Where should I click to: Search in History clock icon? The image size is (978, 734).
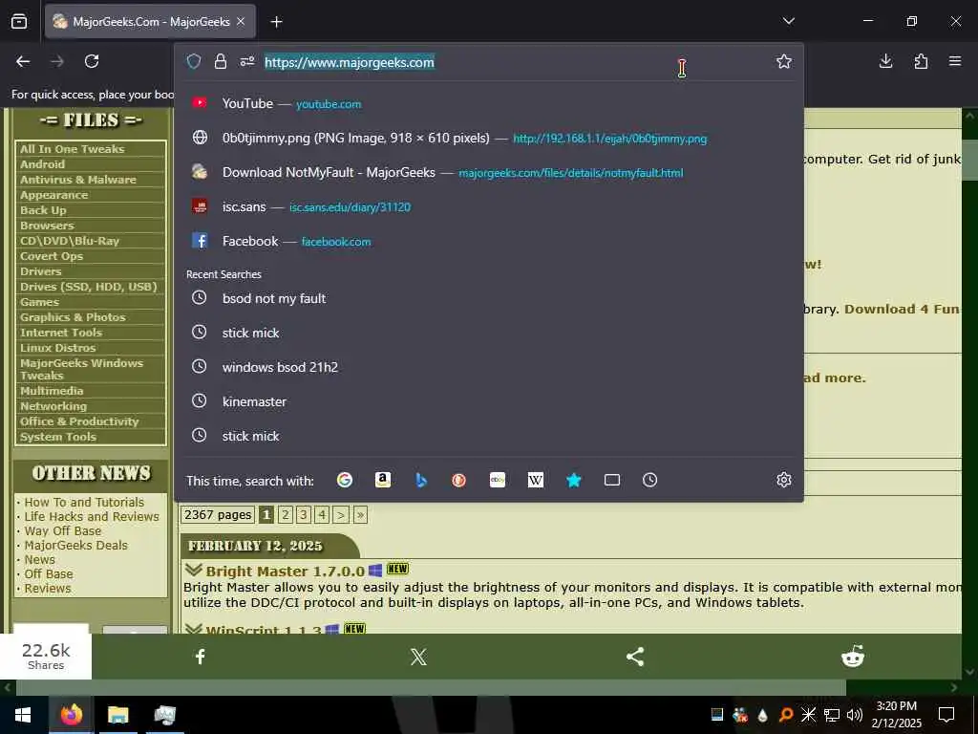[x=649, y=480]
